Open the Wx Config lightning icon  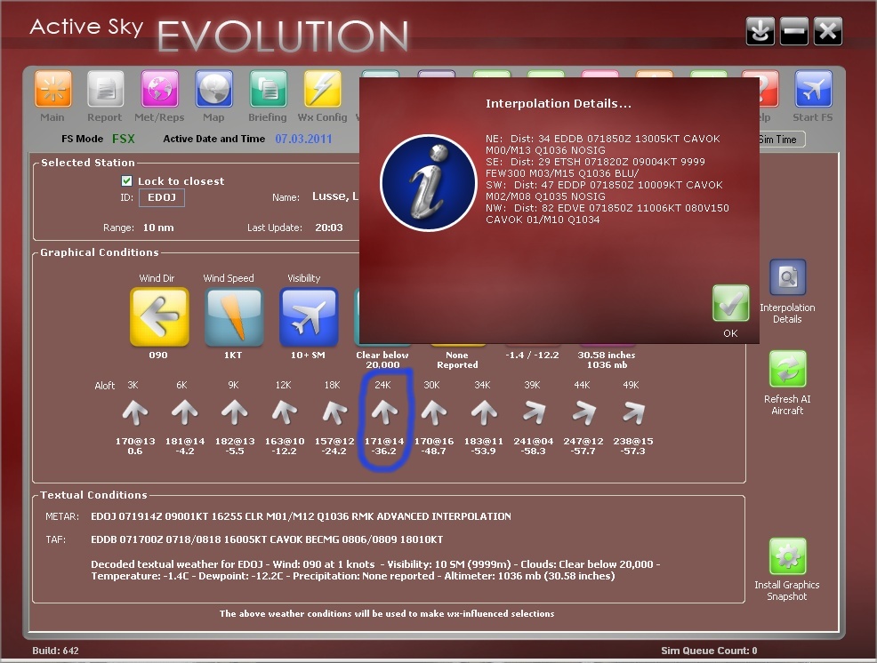click(323, 88)
